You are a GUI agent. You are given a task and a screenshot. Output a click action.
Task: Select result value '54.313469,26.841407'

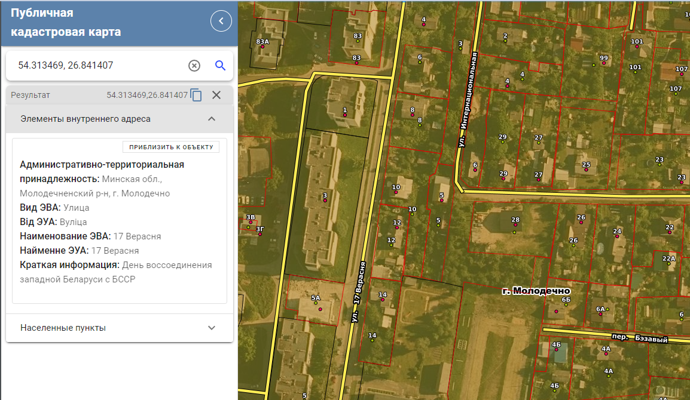coord(147,95)
